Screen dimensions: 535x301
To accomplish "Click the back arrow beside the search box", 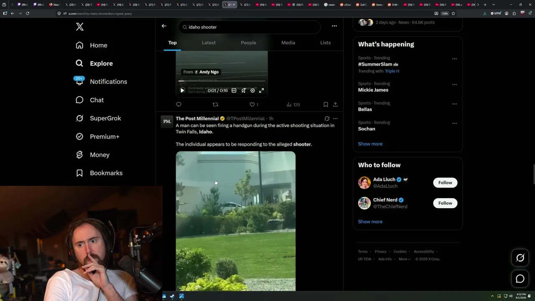I will coord(164,26).
